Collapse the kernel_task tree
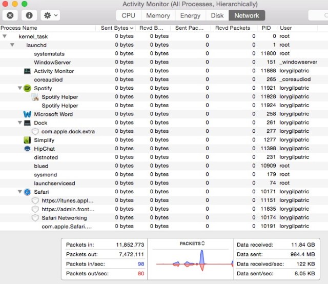Screen dimensions: 328x284 [5, 36]
